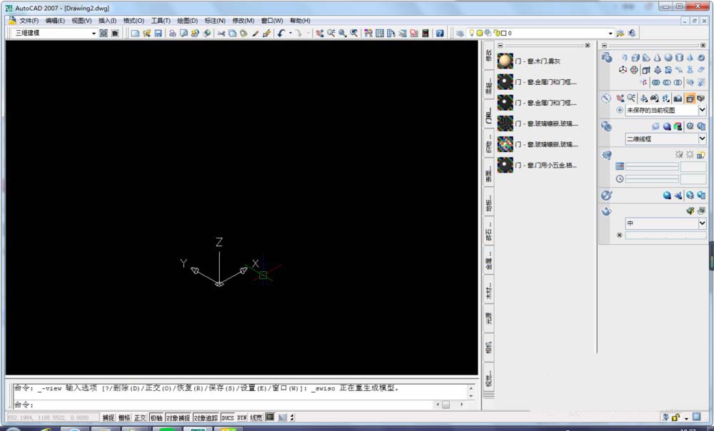
Task: Open the 帮助(H) menu
Action: (300, 21)
